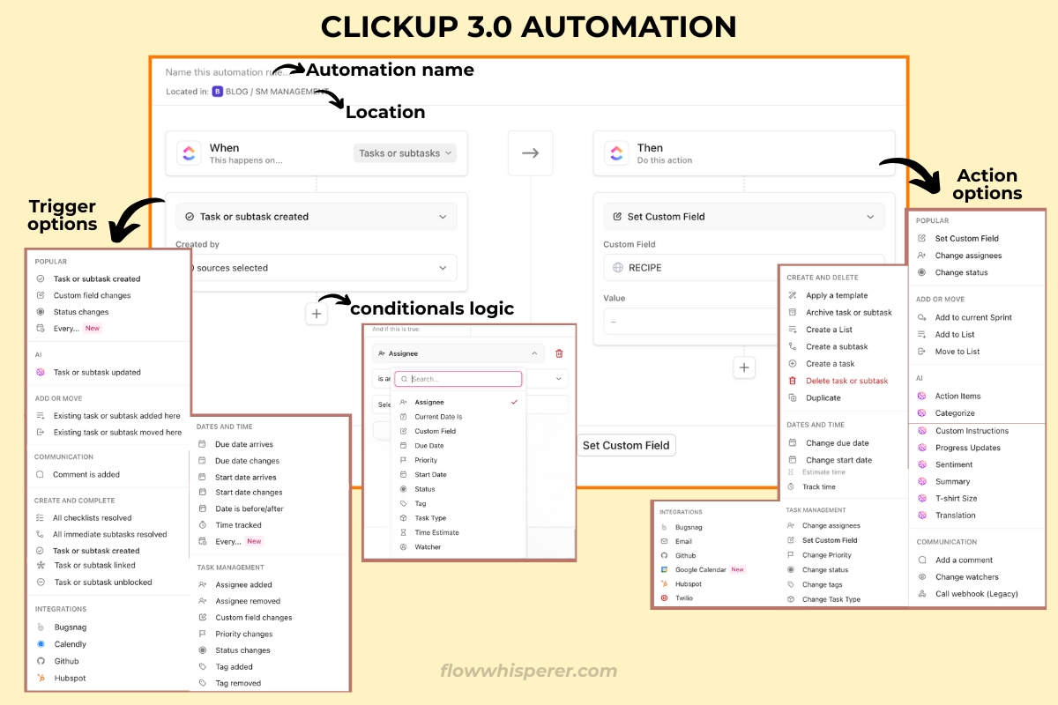
Task: Click the eye icon beside Change watchers
Action: [x=921, y=577]
